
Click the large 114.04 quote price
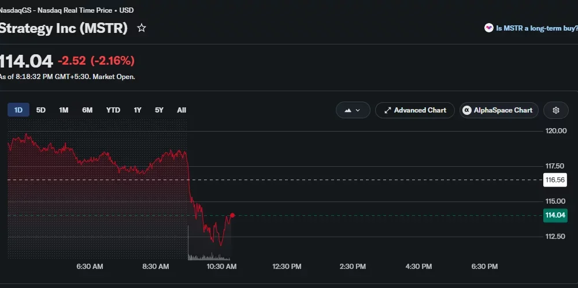point(26,61)
